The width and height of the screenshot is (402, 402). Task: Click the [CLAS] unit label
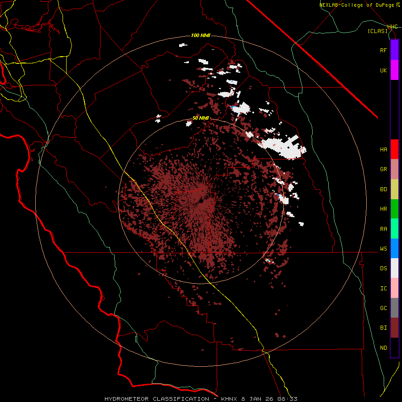(377, 31)
